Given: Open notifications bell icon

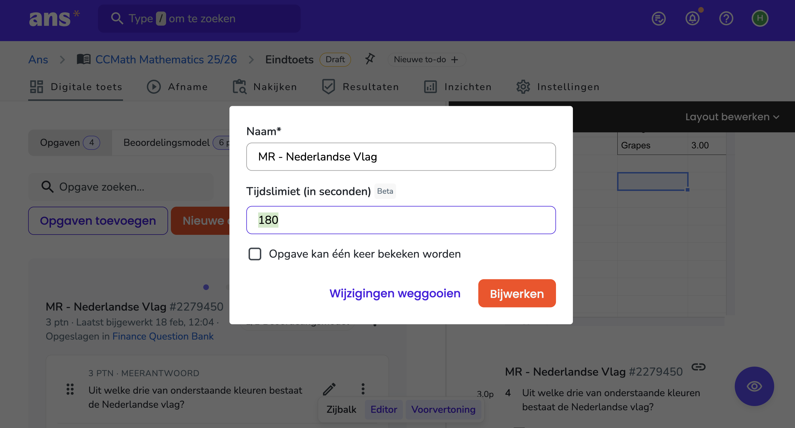Looking at the screenshot, I should [693, 19].
